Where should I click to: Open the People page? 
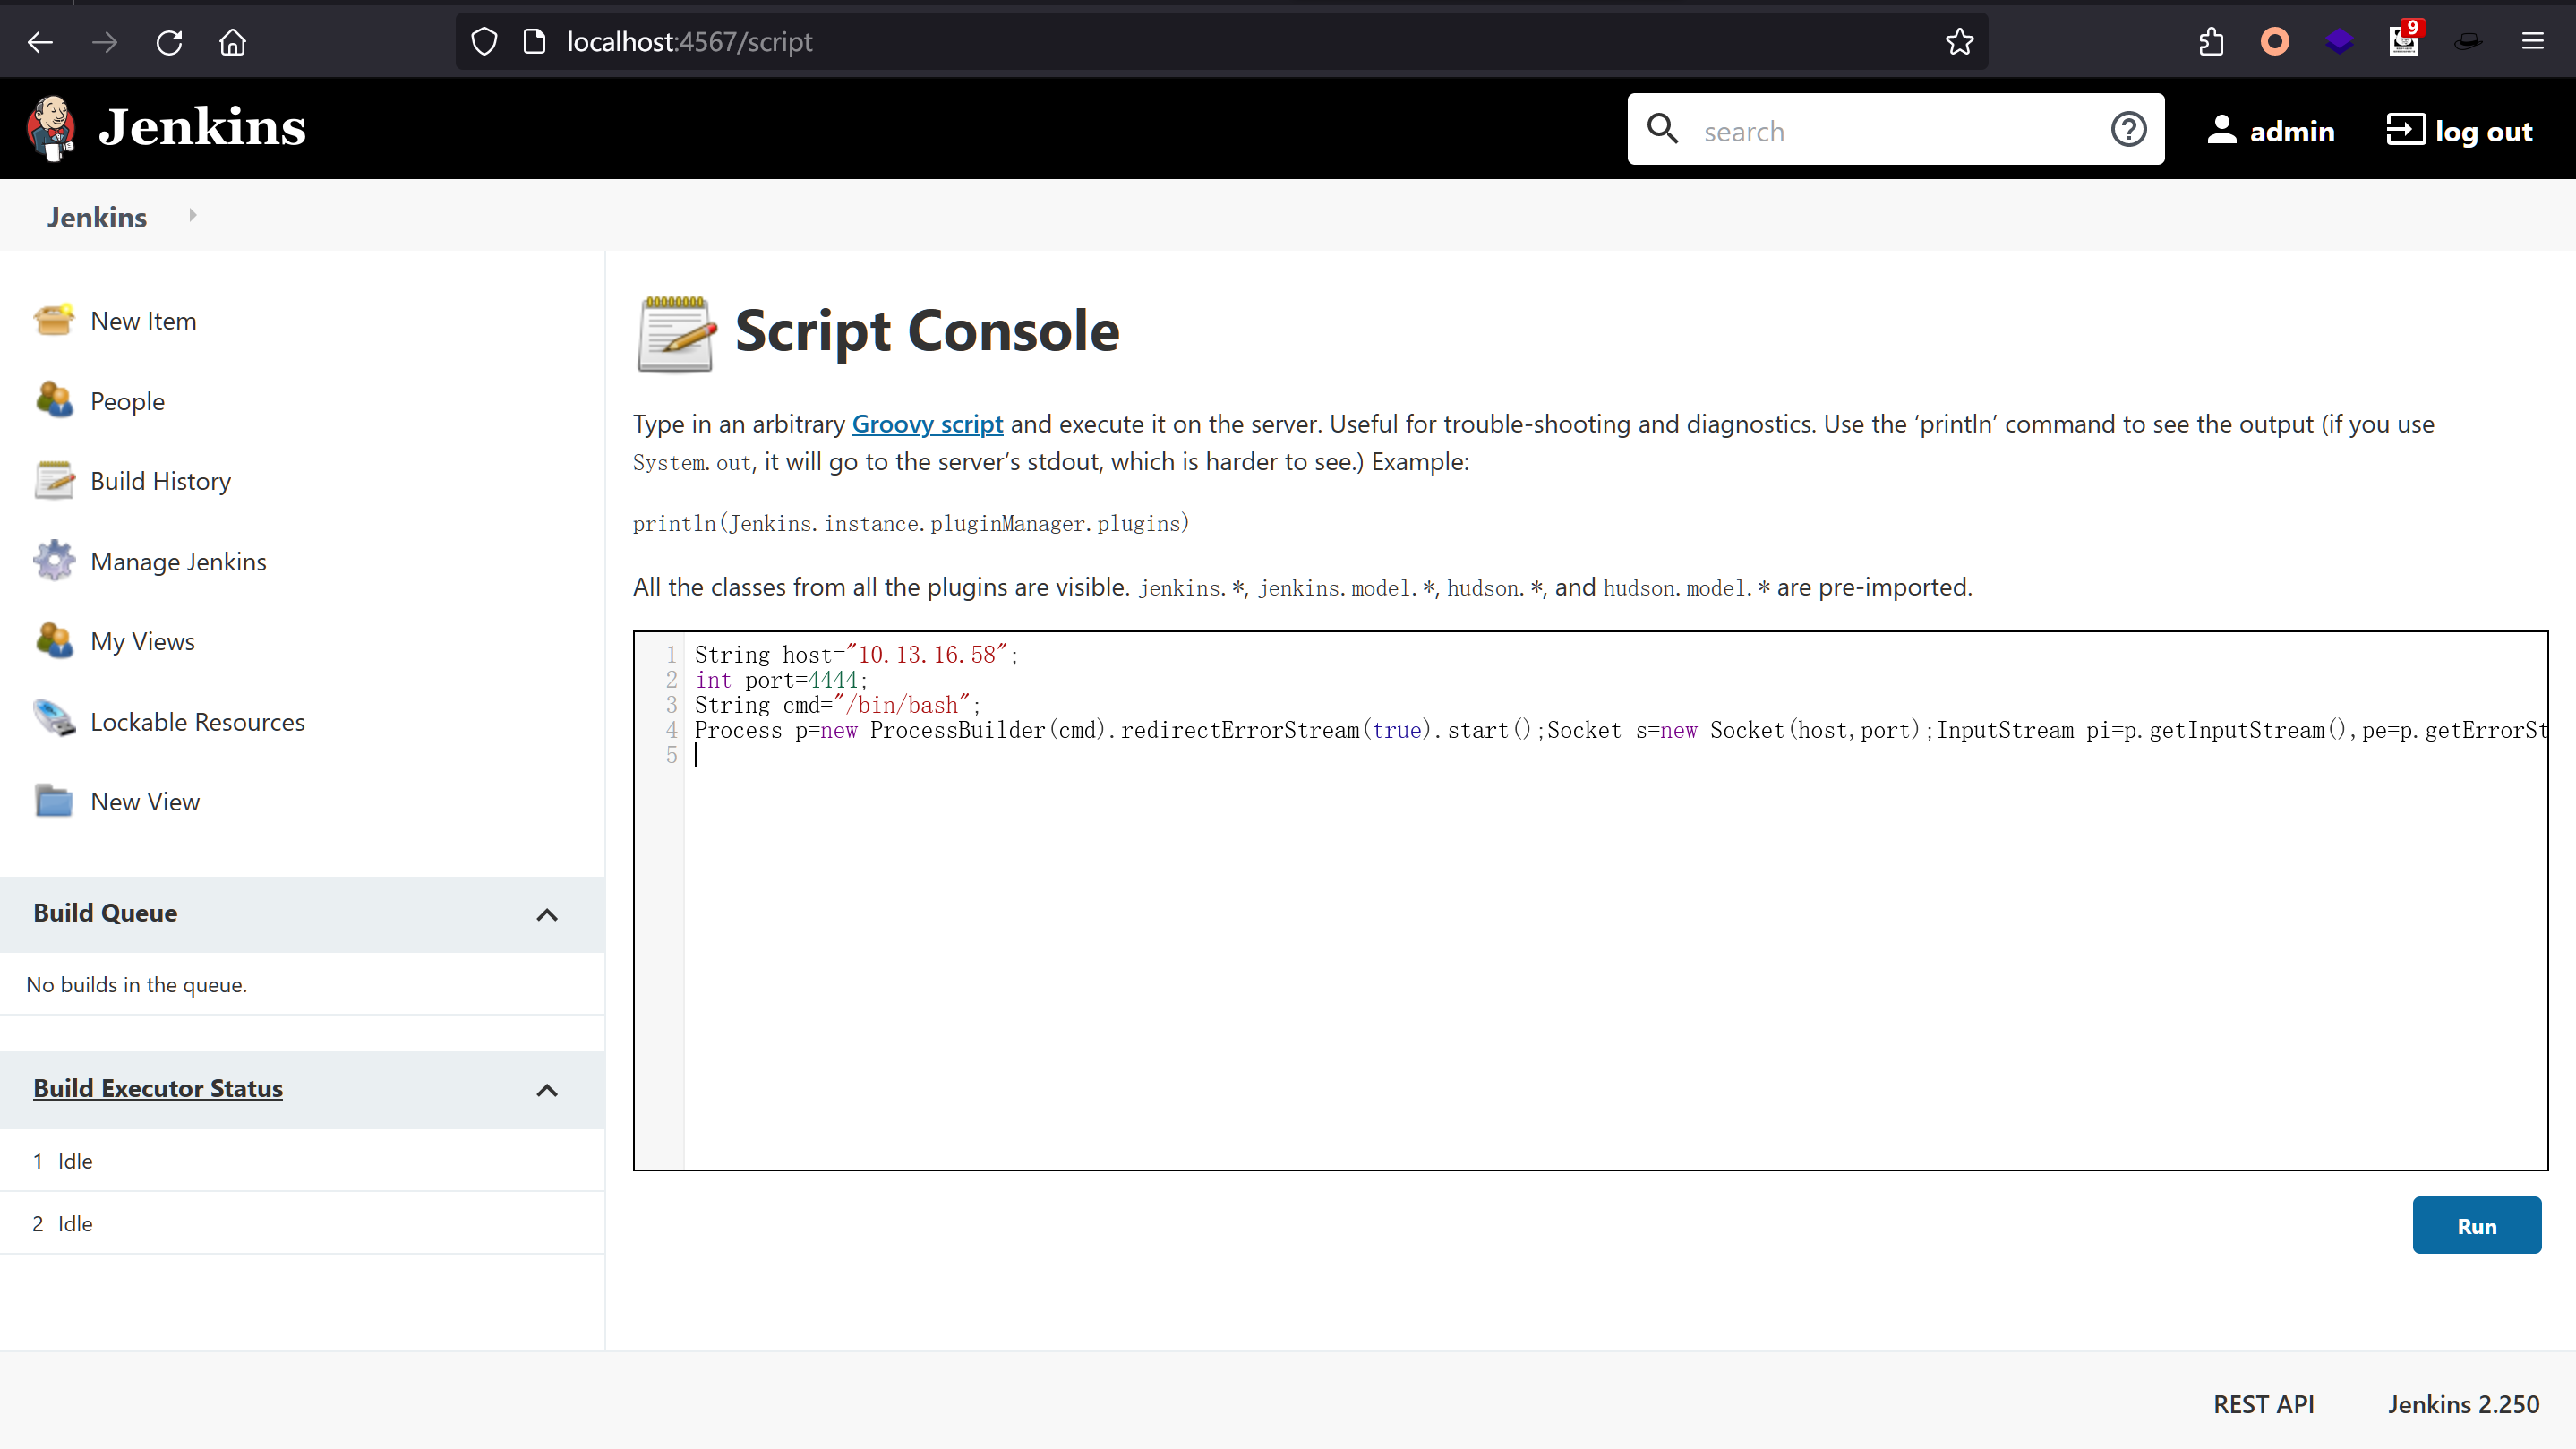click(x=128, y=401)
